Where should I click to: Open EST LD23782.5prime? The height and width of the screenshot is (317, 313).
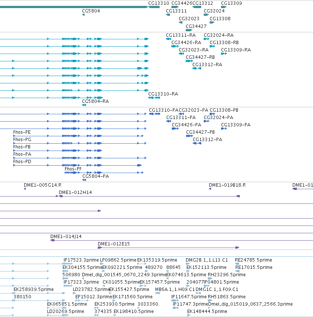tap(91, 289)
